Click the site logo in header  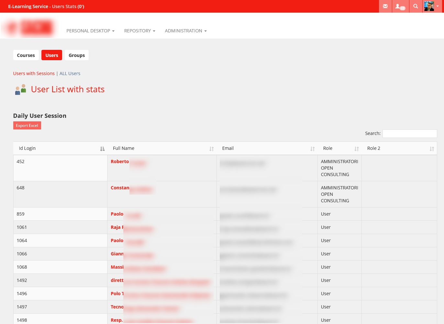(30, 28)
